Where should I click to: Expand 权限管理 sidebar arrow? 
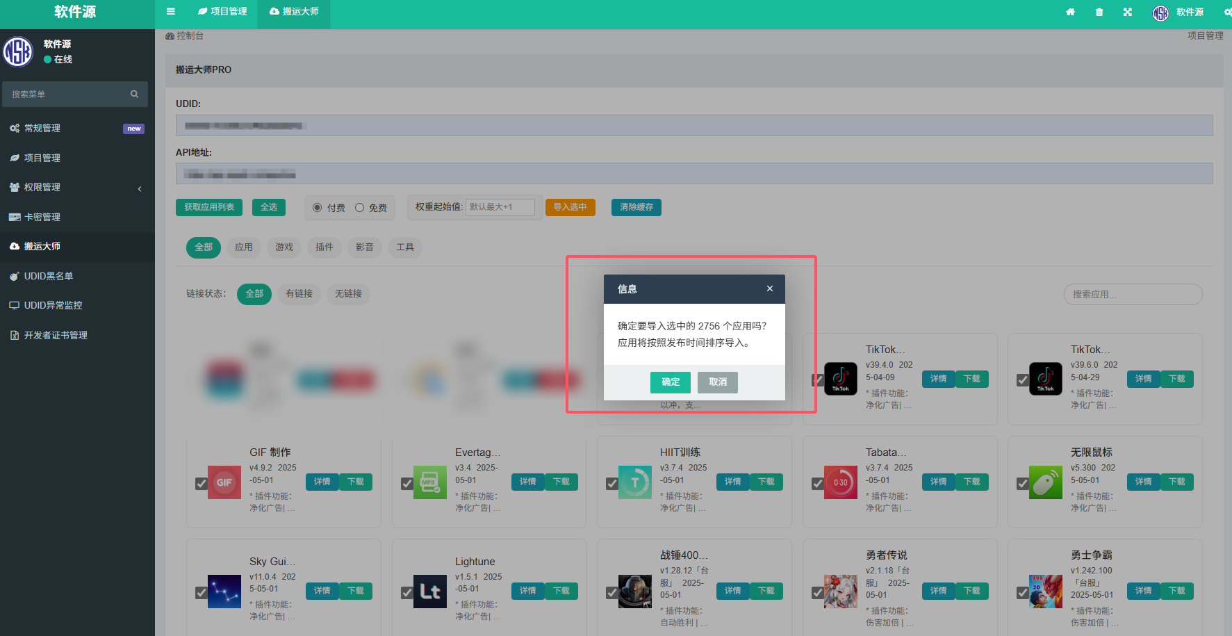[x=140, y=188]
